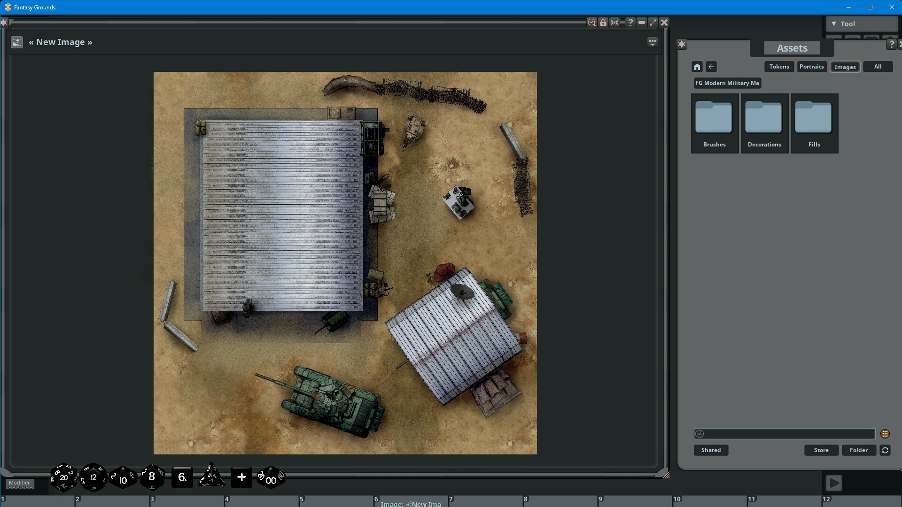Switch to the Assets tab
Image resolution: width=902 pixels, height=507 pixels.
(792, 48)
